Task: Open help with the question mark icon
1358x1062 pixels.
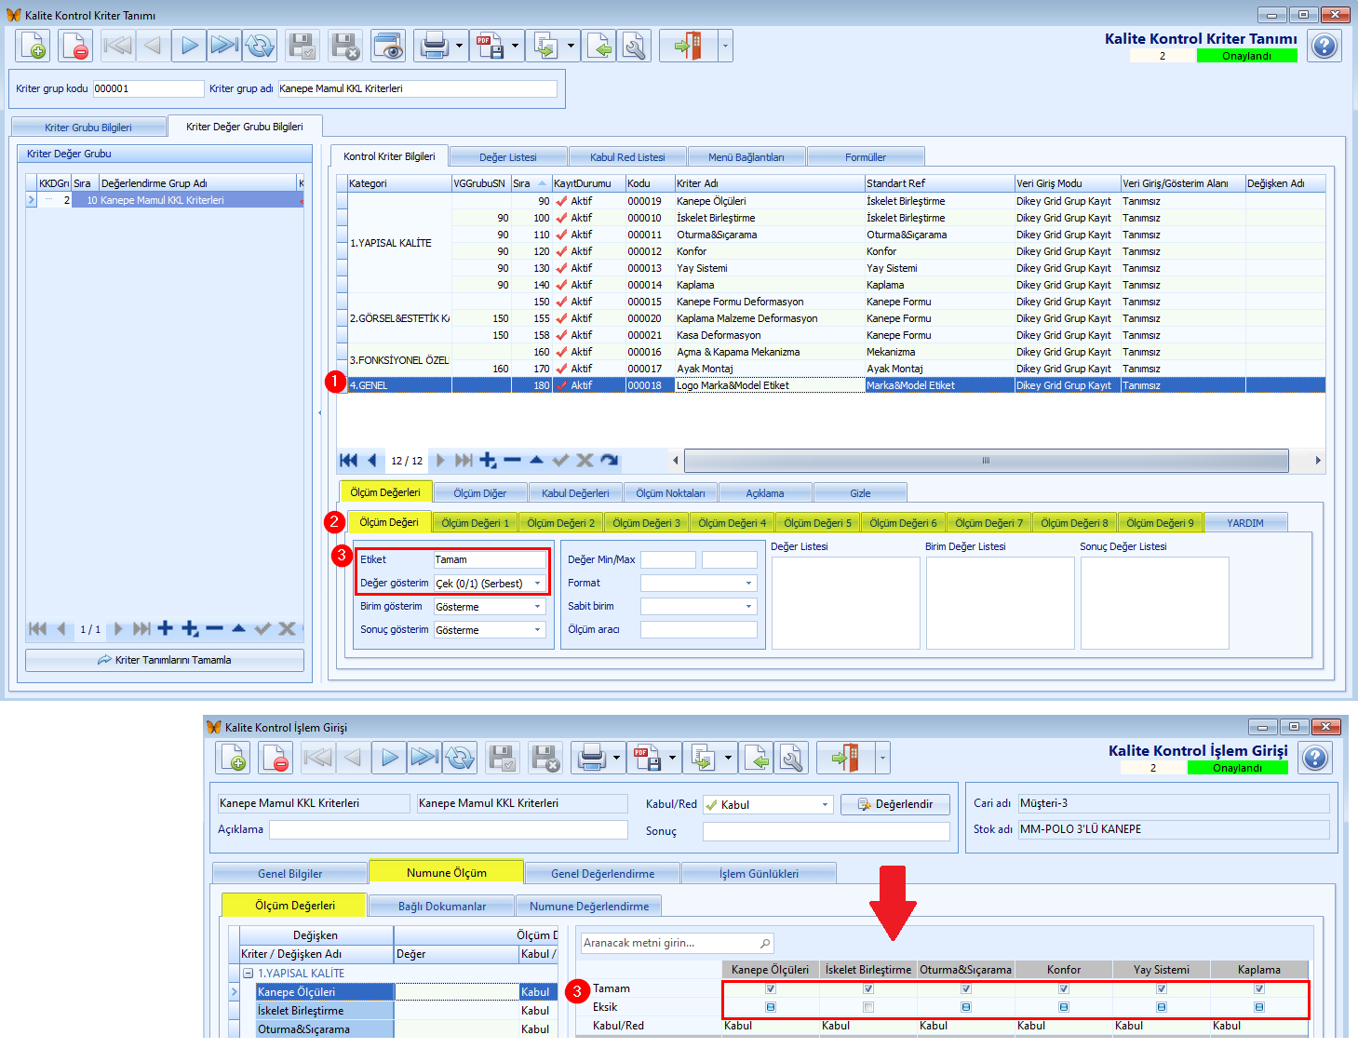Action: (x=1324, y=46)
